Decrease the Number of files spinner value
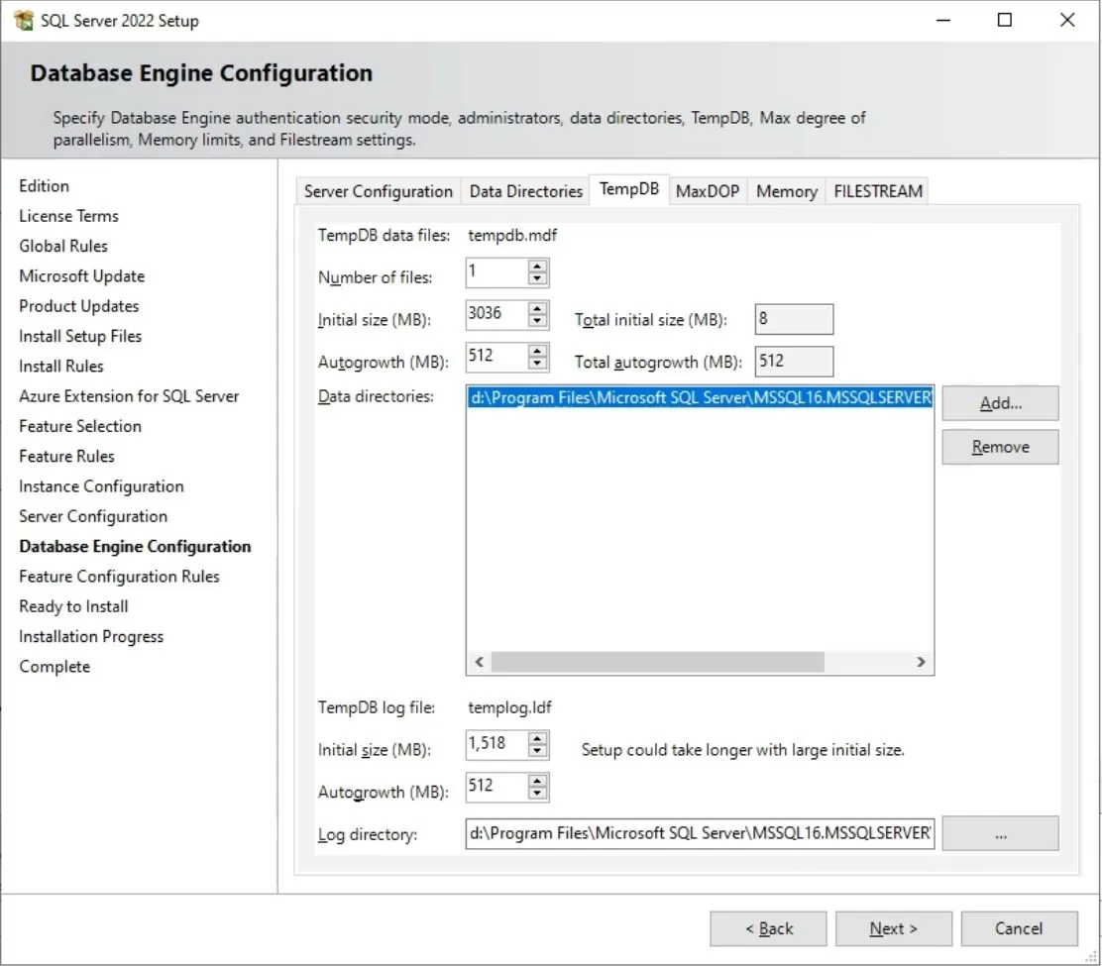 538,279
